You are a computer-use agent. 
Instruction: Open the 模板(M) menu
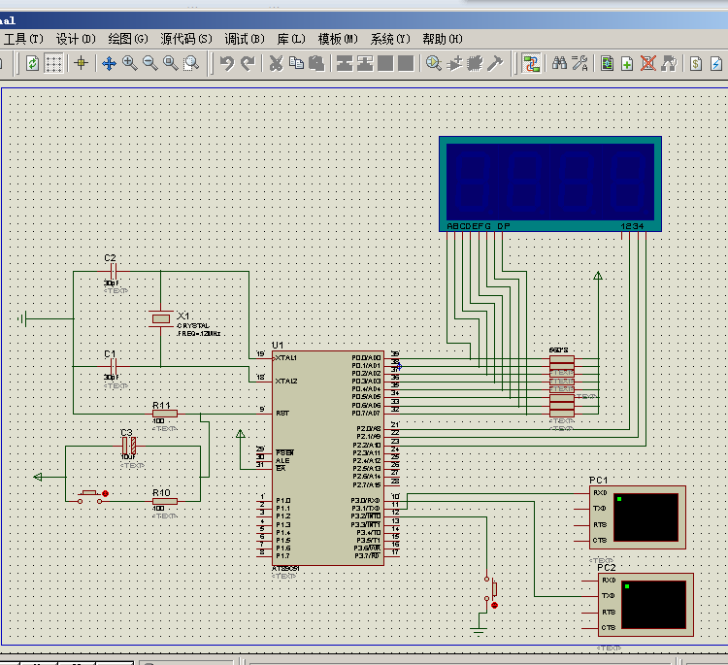(338, 39)
